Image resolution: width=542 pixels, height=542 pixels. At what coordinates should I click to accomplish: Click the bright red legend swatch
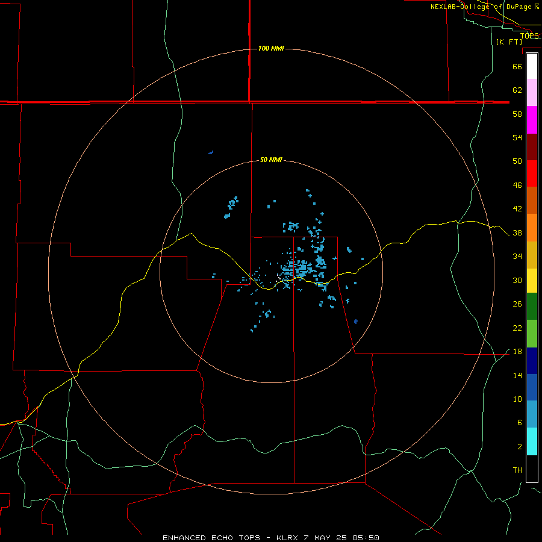[x=532, y=173]
